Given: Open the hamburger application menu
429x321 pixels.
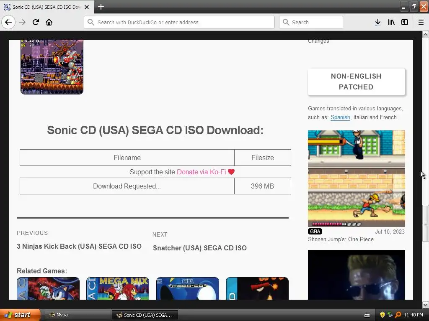Looking at the screenshot, I should 421,22.
